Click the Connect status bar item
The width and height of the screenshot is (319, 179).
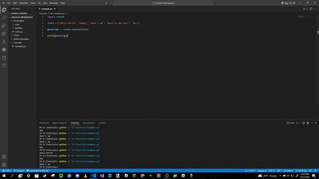click(x=19, y=171)
